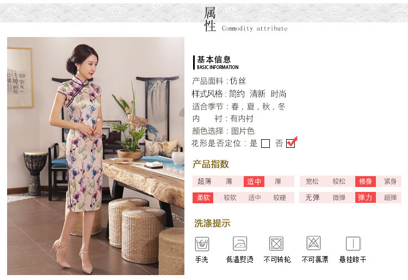Viewport: 408px width, 280px height.
Task: Click the low-temperature ironing (低温熨烫) icon
Action: 240,244
